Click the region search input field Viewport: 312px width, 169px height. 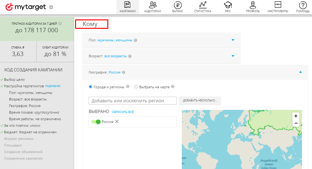[x=133, y=100]
